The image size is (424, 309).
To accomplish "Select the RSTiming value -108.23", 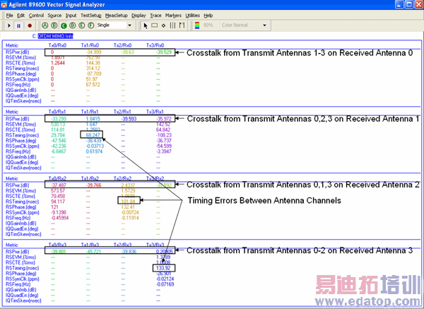I will click(164, 135).
